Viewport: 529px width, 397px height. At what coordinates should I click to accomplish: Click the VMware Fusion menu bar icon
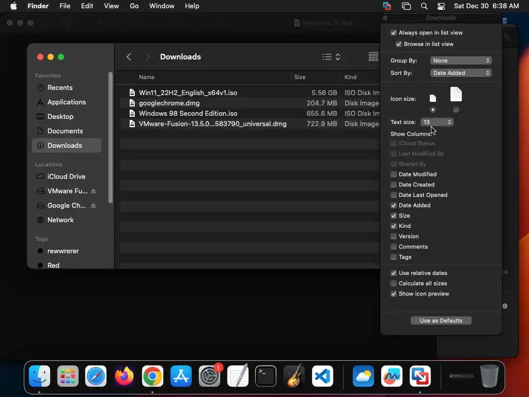pos(387,6)
